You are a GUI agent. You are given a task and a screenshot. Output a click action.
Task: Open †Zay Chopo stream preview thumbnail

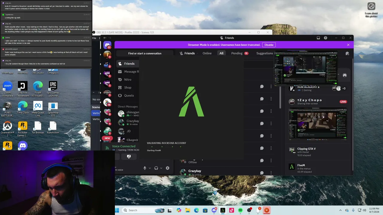[x=317, y=124]
